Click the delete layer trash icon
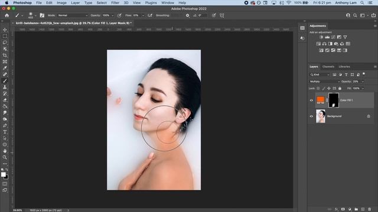This screenshot has width=378, height=212. (x=369, y=210)
